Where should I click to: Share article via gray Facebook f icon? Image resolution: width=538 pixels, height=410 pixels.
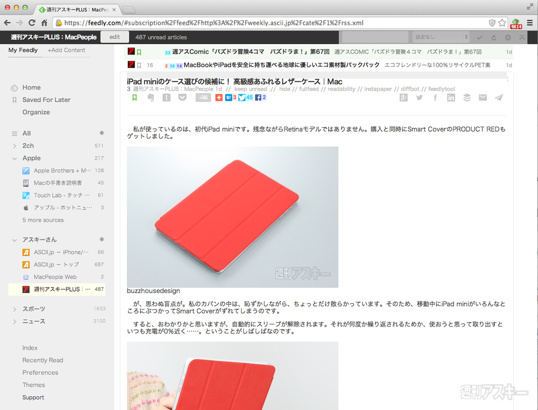pos(435,98)
